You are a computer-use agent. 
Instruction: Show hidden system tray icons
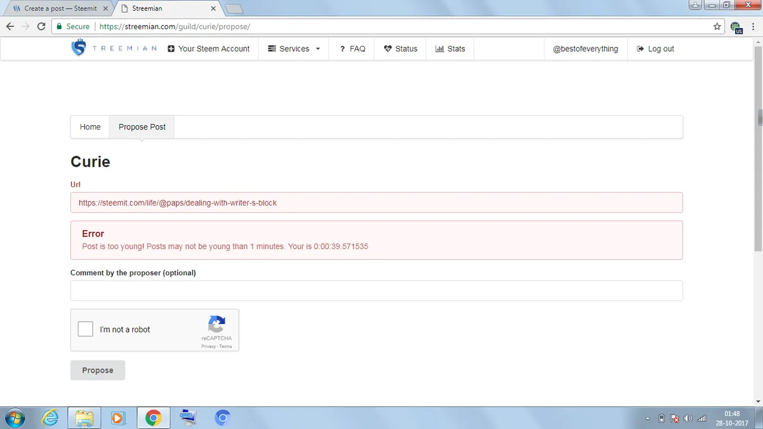648,418
